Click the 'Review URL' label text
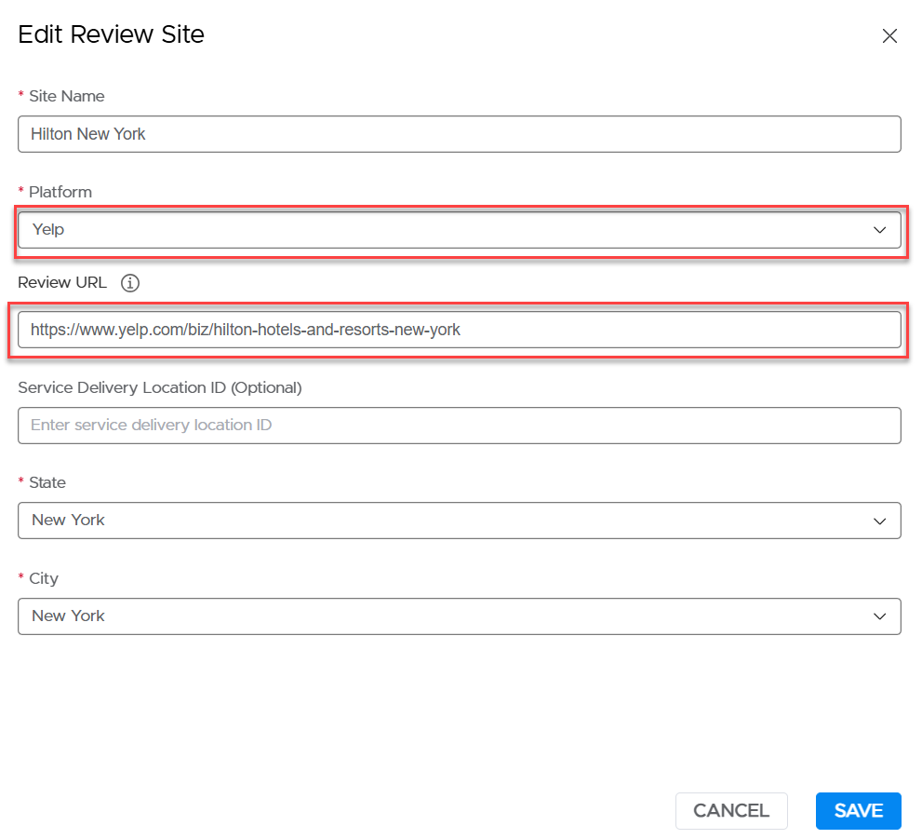 point(62,283)
